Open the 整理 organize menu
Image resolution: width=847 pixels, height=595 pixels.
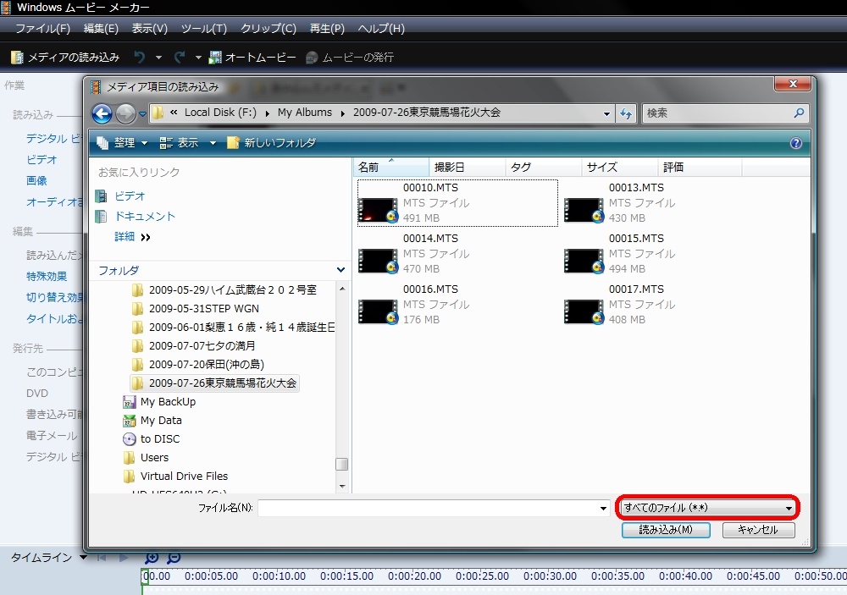click(x=122, y=143)
